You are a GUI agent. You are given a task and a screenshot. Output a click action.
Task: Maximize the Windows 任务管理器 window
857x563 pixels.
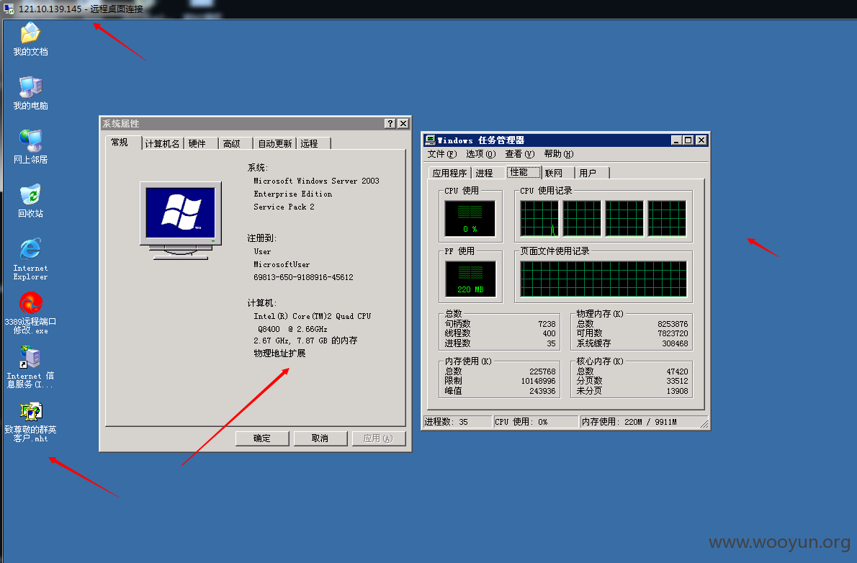pos(688,140)
